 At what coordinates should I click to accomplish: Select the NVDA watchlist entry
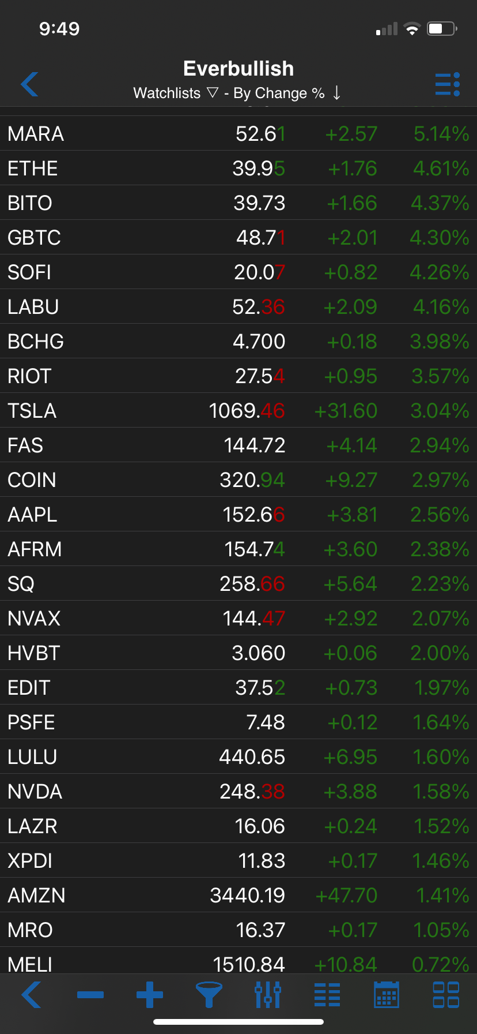238,792
